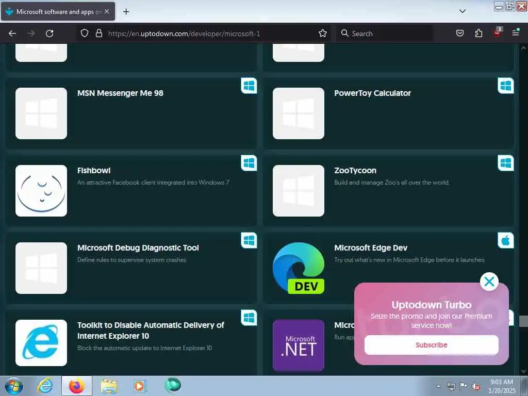Click the taskbar clock showing 9:03 AM
The width and height of the screenshot is (528, 396).
(501, 386)
